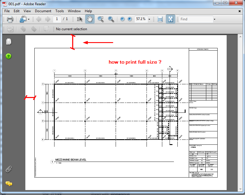This screenshot has height=195, width=245.
Task: Open the zoom level dropdown
Action: tap(149, 19)
